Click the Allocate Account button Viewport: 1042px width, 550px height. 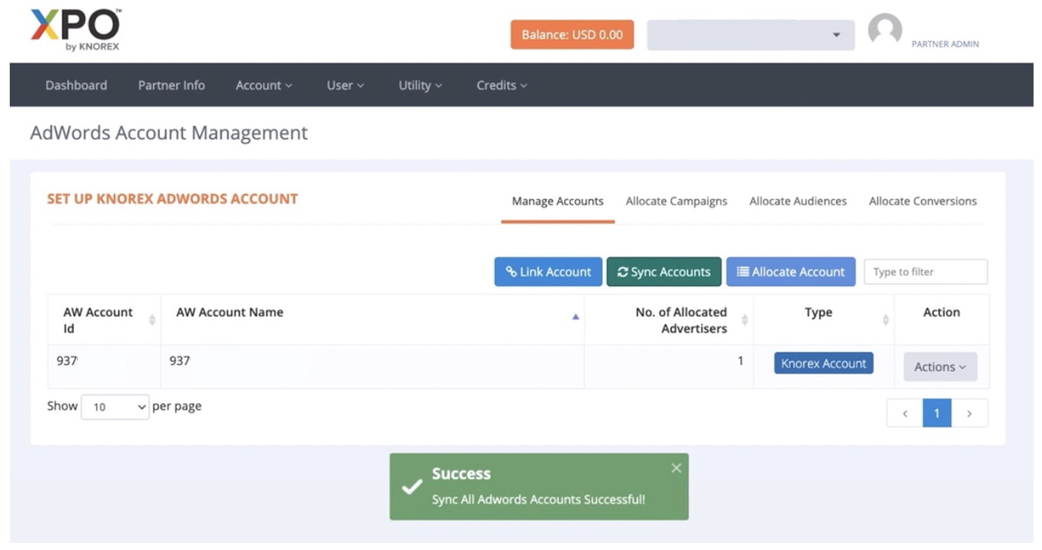coord(790,272)
